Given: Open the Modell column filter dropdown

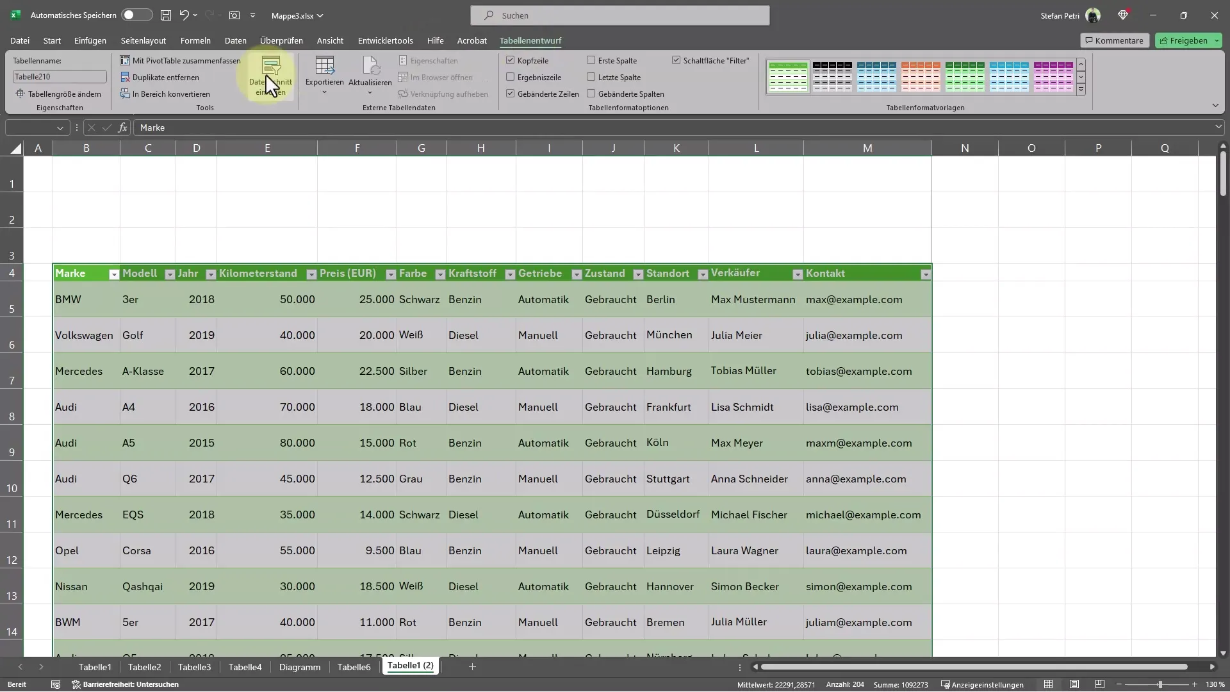Looking at the screenshot, I should 170,274.
